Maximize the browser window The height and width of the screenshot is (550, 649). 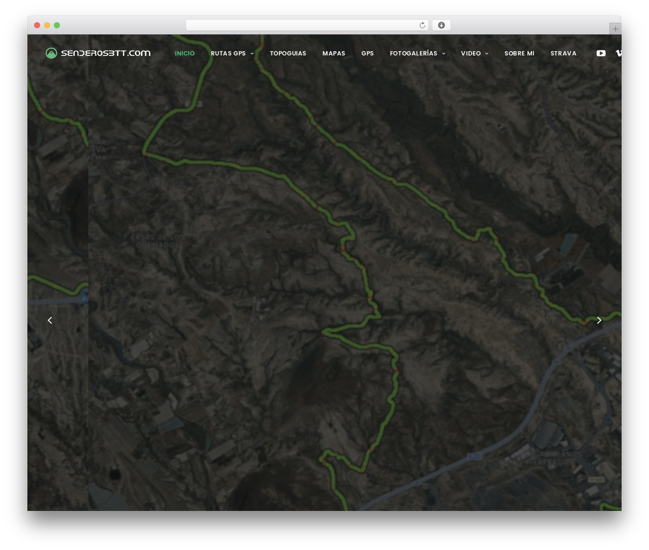(57, 25)
